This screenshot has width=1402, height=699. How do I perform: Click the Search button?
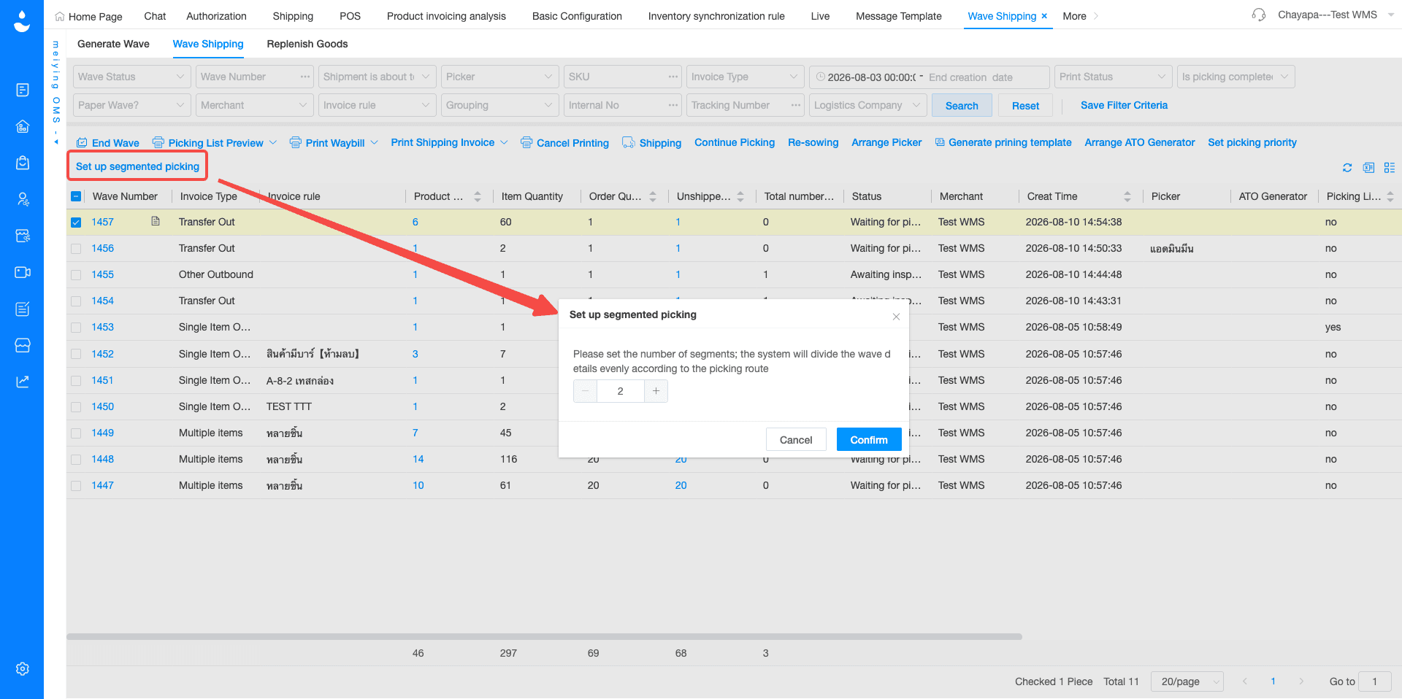pos(961,105)
